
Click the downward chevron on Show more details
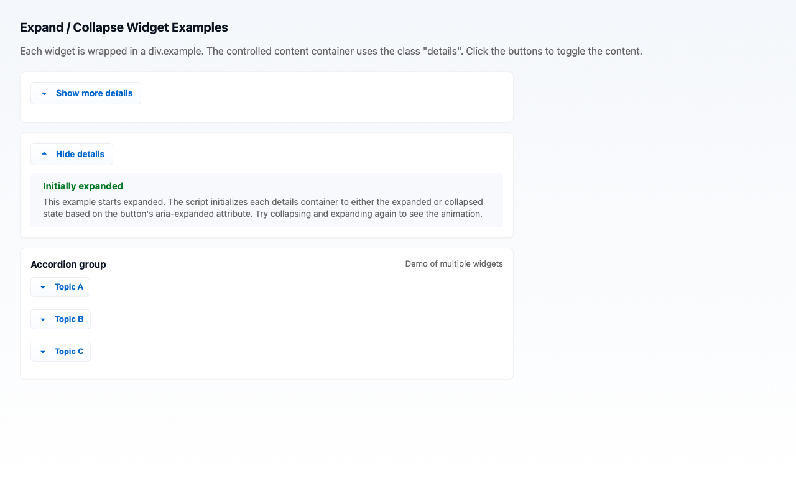44,93
